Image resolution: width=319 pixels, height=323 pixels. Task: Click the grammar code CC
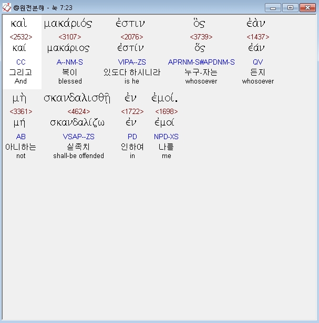21,62
